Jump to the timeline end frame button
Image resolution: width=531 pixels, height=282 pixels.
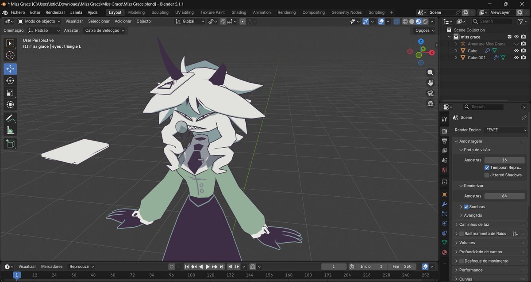(x=221, y=267)
